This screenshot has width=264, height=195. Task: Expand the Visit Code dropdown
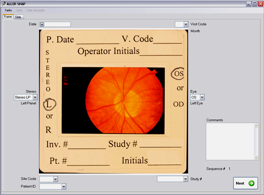186,24
